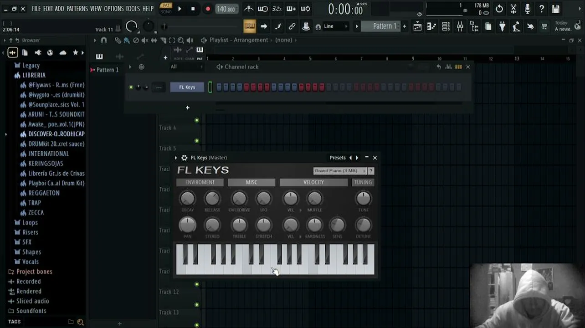Viewport: 585px width, 328px height.
Task: Expand the Legacy folder in Browser
Action: tap(31, 66)
